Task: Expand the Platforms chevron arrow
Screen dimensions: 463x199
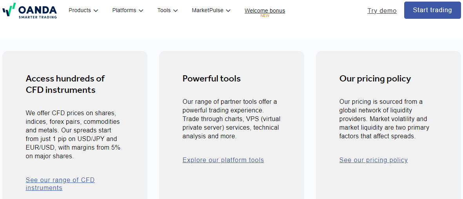Action: (x=141, y=11)
